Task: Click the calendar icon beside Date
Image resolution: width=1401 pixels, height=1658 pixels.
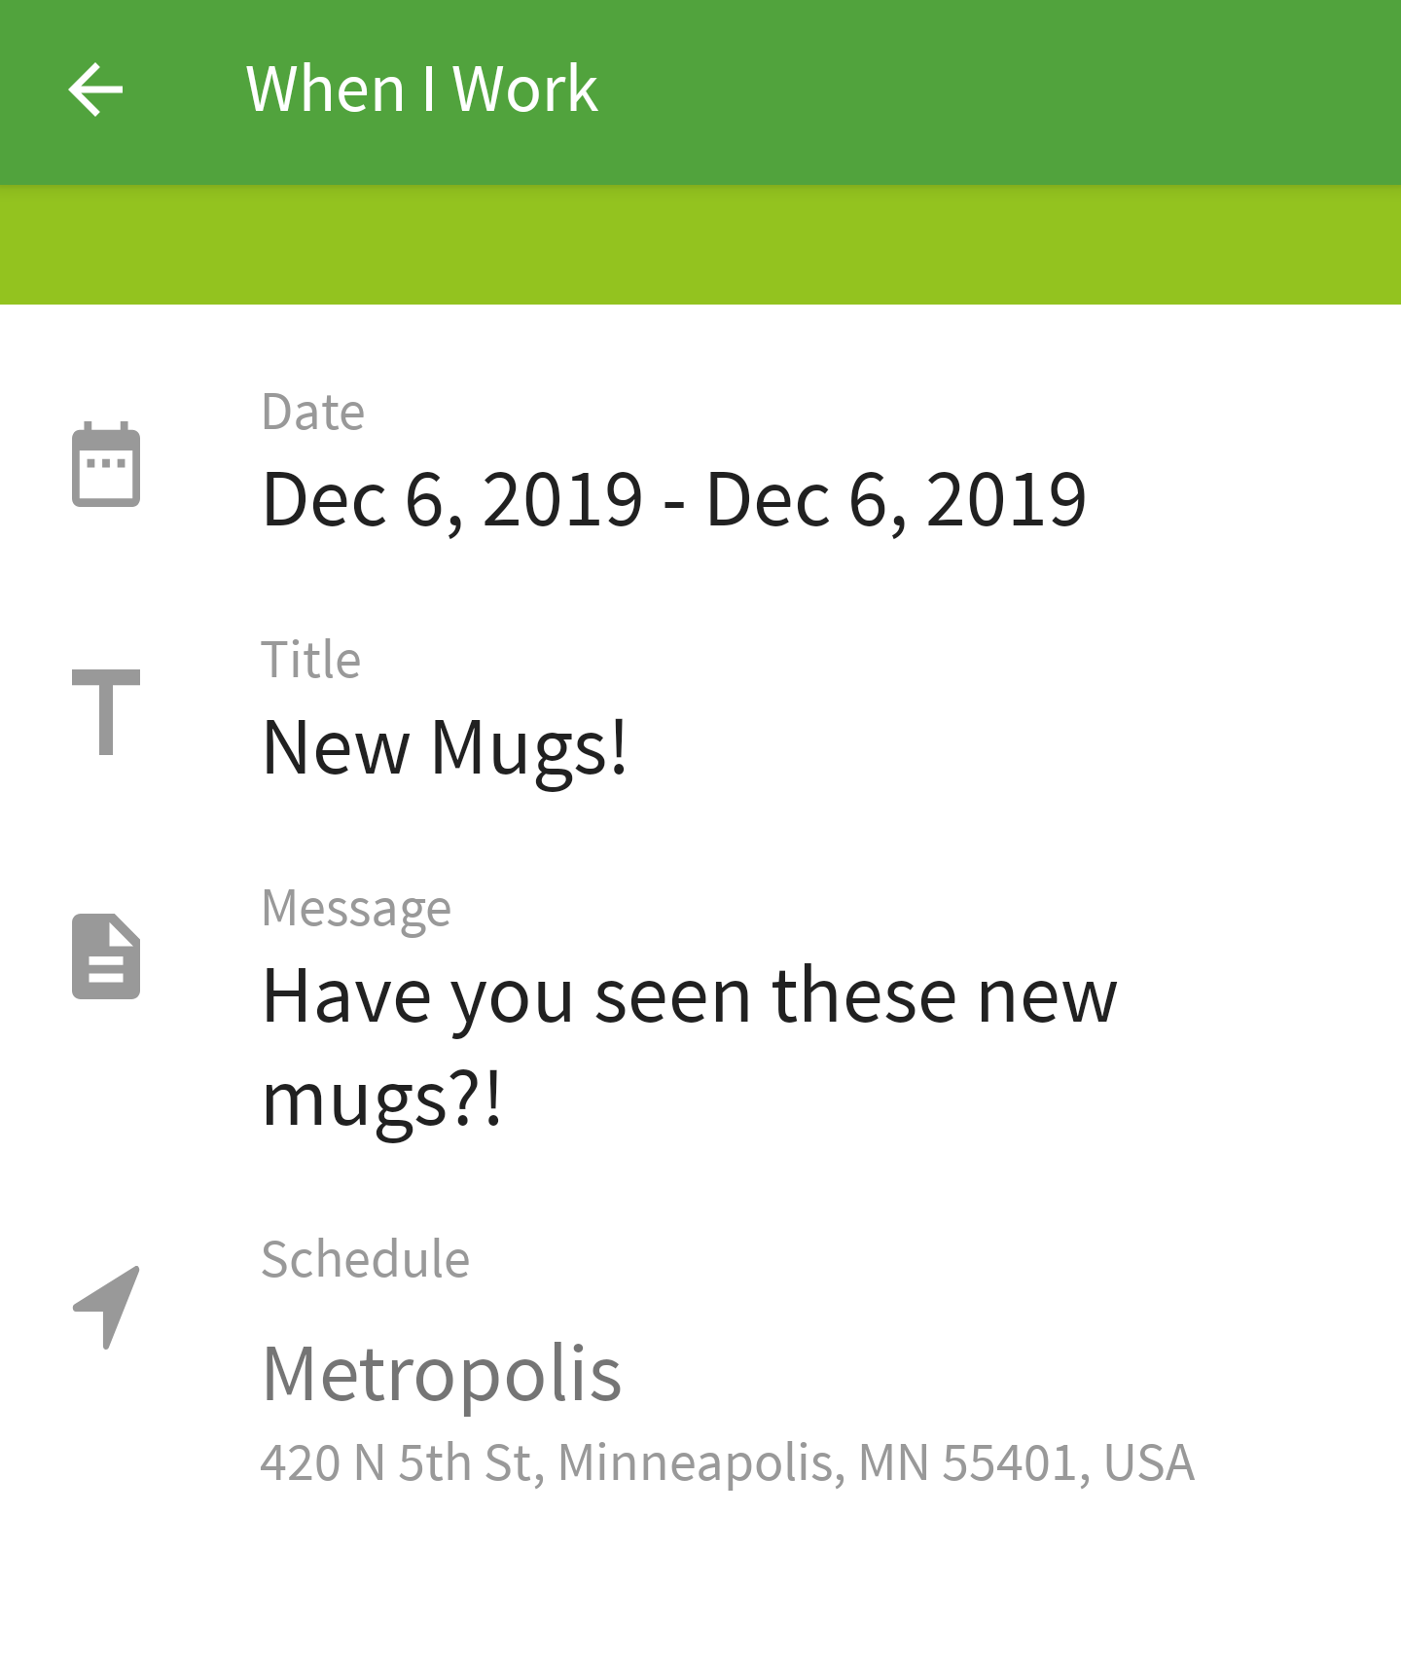Action: point(106,464)
